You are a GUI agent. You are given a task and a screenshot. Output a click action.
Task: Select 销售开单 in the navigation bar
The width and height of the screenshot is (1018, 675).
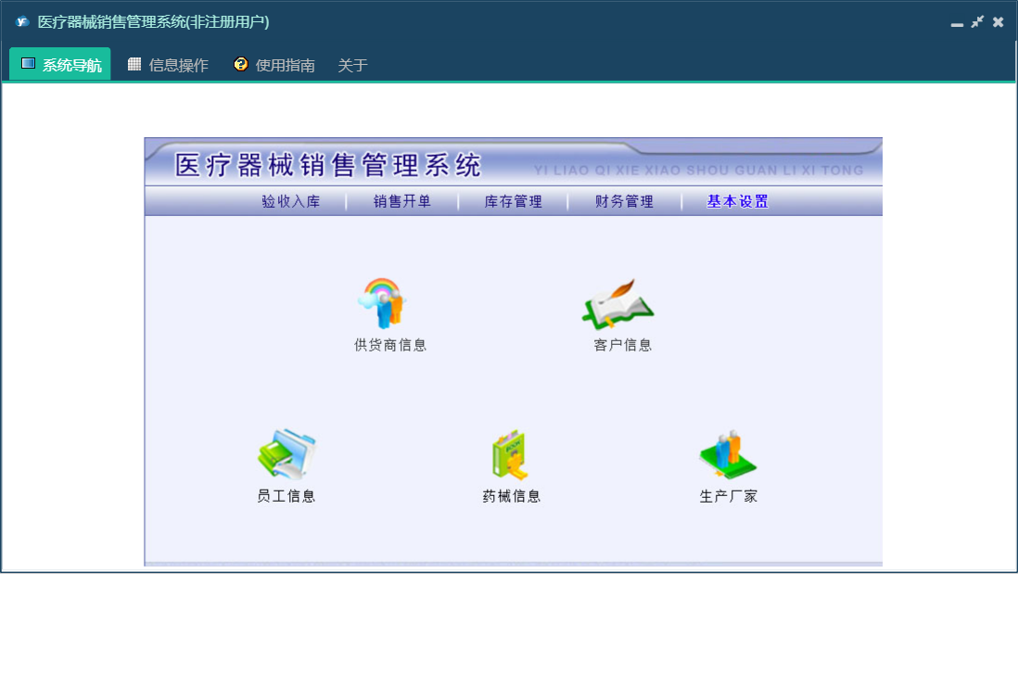(402, 202)
